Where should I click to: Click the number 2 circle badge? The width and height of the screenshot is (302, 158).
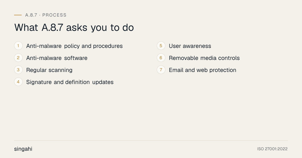coord(18,58)
